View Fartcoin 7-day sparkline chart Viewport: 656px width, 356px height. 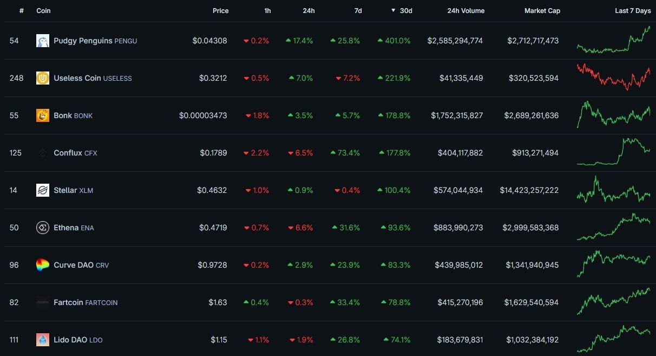(614, 301)
